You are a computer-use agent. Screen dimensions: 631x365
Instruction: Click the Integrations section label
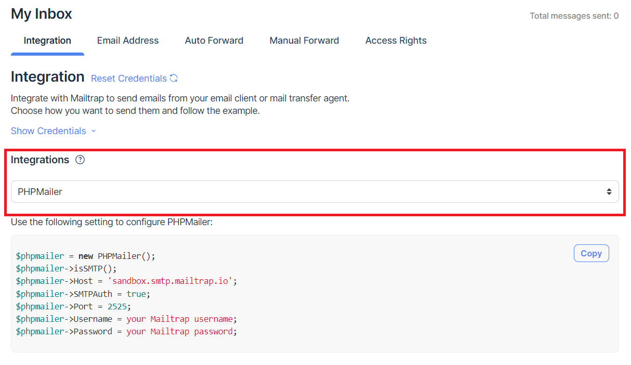40,160
